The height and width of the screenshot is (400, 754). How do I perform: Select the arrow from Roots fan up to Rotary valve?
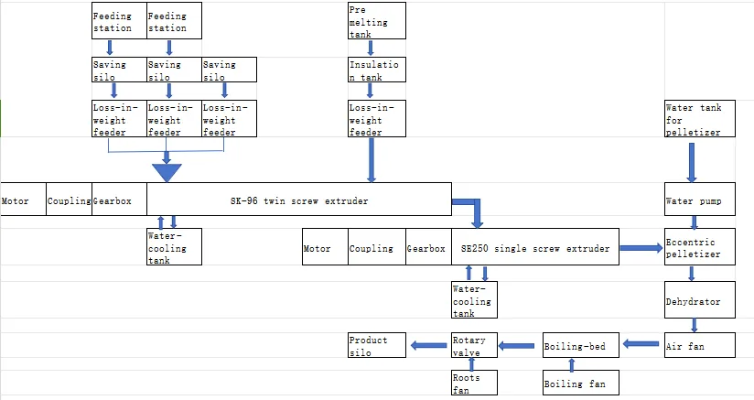pyautogui.click(x=472, y=364)
